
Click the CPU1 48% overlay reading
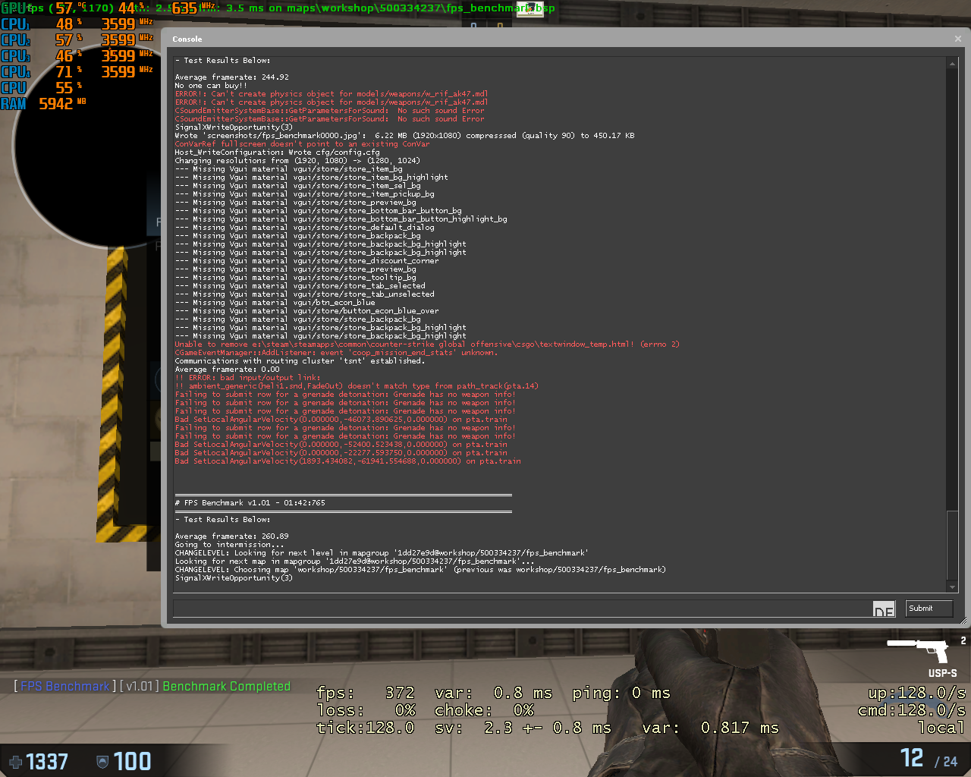[42, 24]
